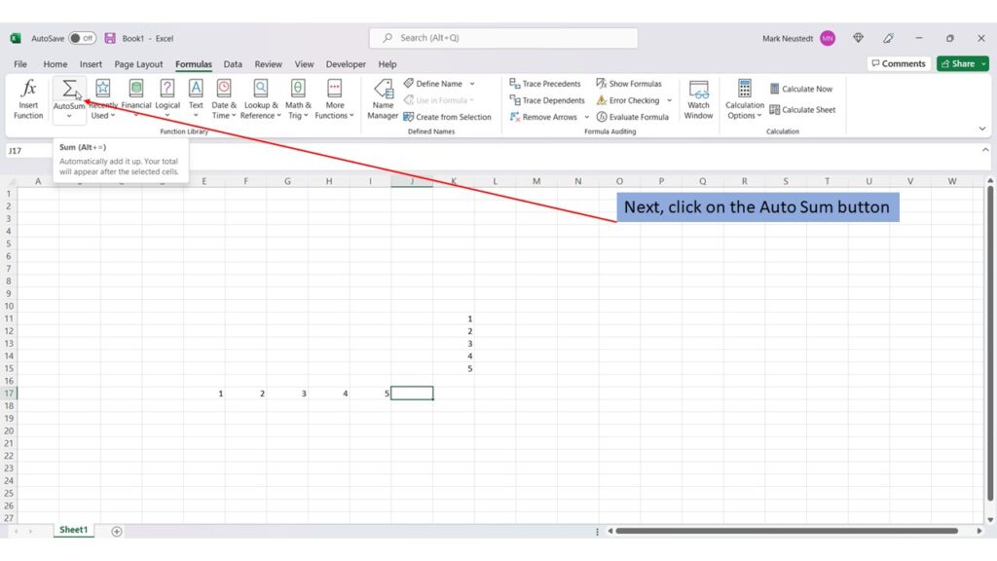Click the green Share button
The width and height of the screenshot is (997, 561).
click(x=961, y=63)
